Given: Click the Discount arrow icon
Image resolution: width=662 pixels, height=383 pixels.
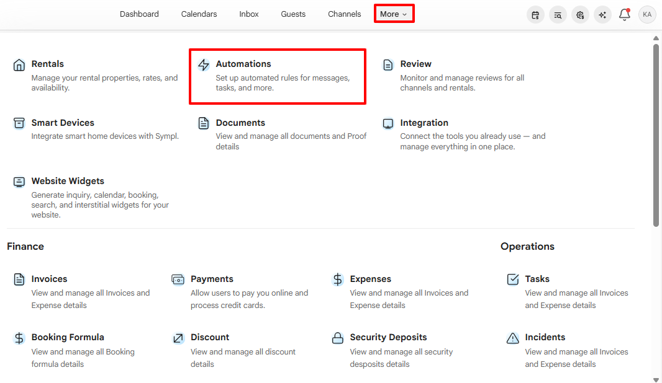Looking at the screenshot, I should point(178,338).
